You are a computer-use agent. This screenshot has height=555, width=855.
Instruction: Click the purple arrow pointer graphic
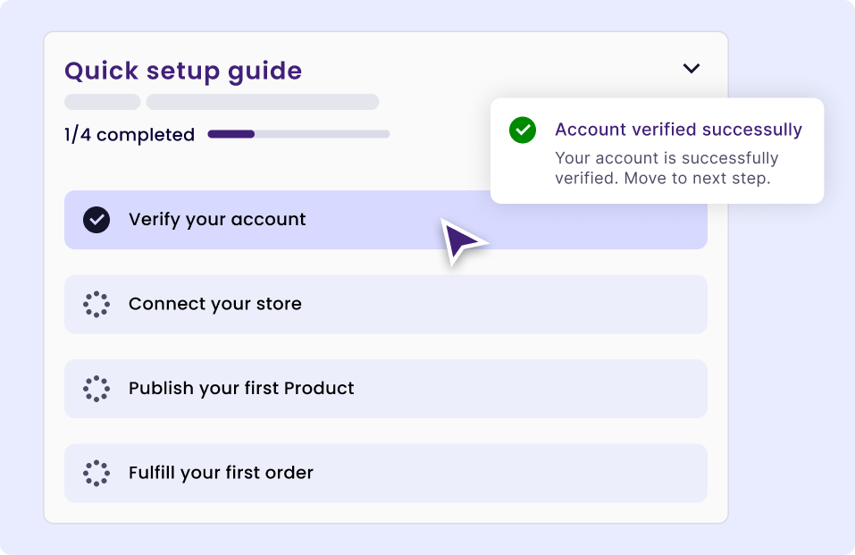click(462, 240)
